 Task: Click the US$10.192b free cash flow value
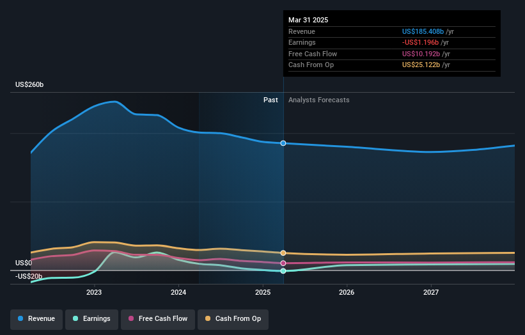pos(421,54)
